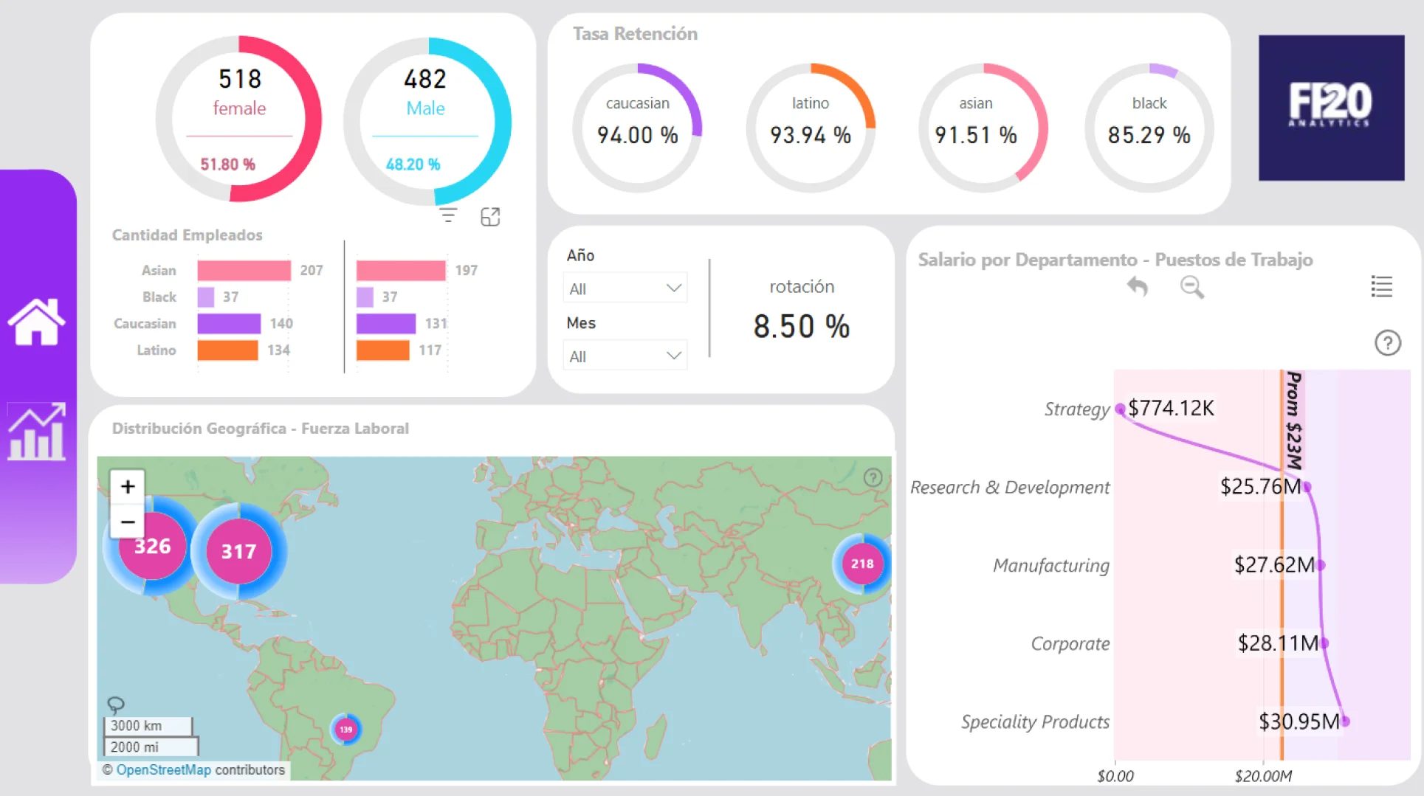The width and height of the screenshot is (1424, 796).
Task: Click the Research & Development department label
Action: tap(1009, 487)
